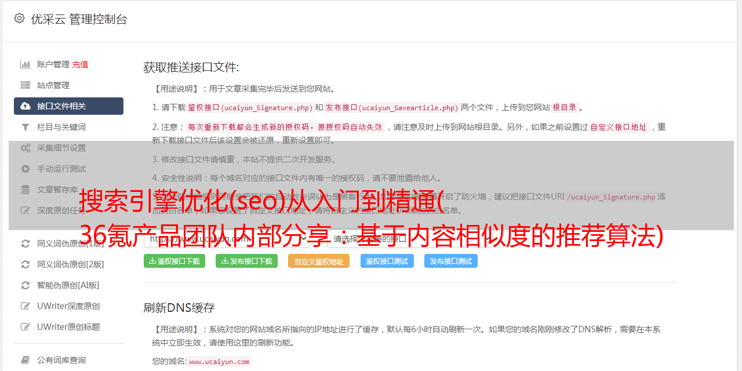Image resolution: width=742 pixels, height=371 pixels.
Task: Click the 刷新DNS缓存 heading
Action: point(179,307)
